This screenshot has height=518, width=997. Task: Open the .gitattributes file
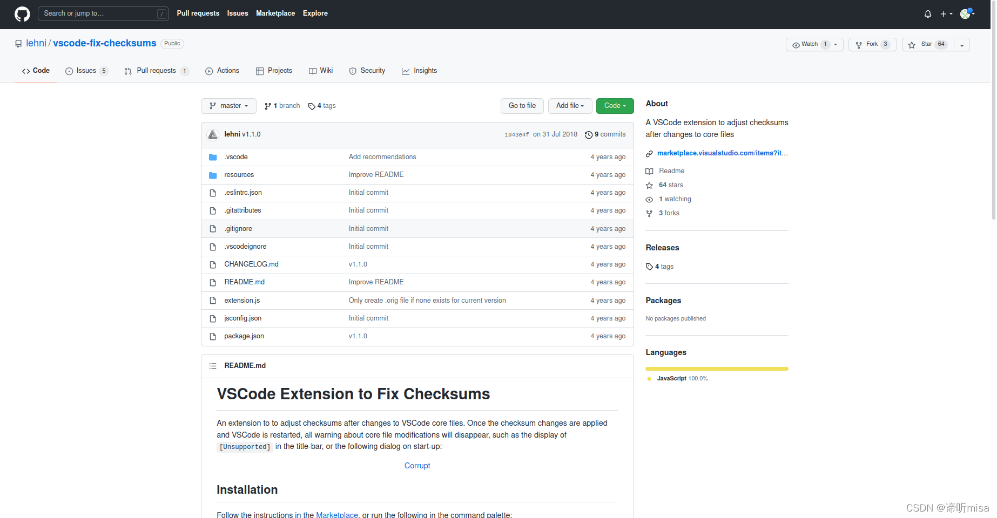242,210
